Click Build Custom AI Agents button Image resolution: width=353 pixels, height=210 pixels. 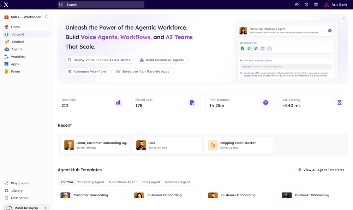coord(162,60)
